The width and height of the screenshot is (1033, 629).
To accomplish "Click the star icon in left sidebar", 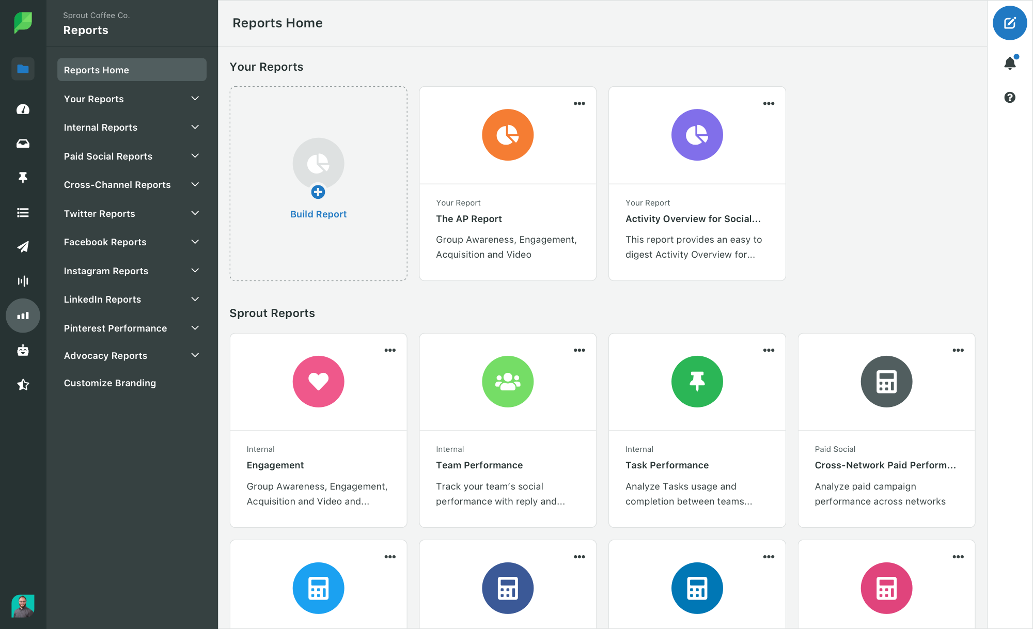I will click(x=23, y=385).
